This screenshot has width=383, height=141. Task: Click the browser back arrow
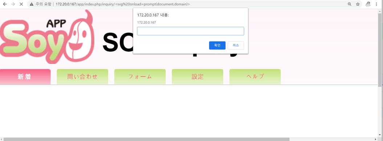point(5,4)
